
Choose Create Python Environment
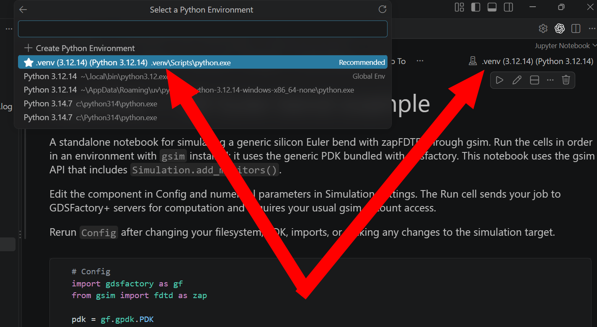pos(203,48)
